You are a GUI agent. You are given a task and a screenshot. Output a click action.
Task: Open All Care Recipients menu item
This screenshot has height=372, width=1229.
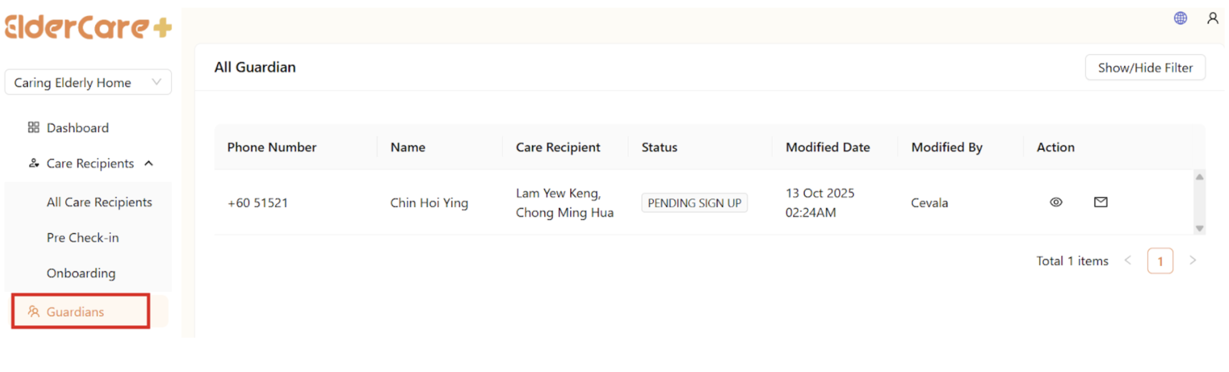tap(99, 202)
